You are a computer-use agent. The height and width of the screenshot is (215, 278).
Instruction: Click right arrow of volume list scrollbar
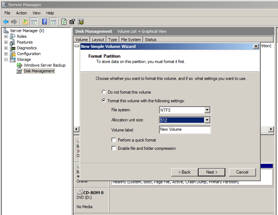click(271, 129)
